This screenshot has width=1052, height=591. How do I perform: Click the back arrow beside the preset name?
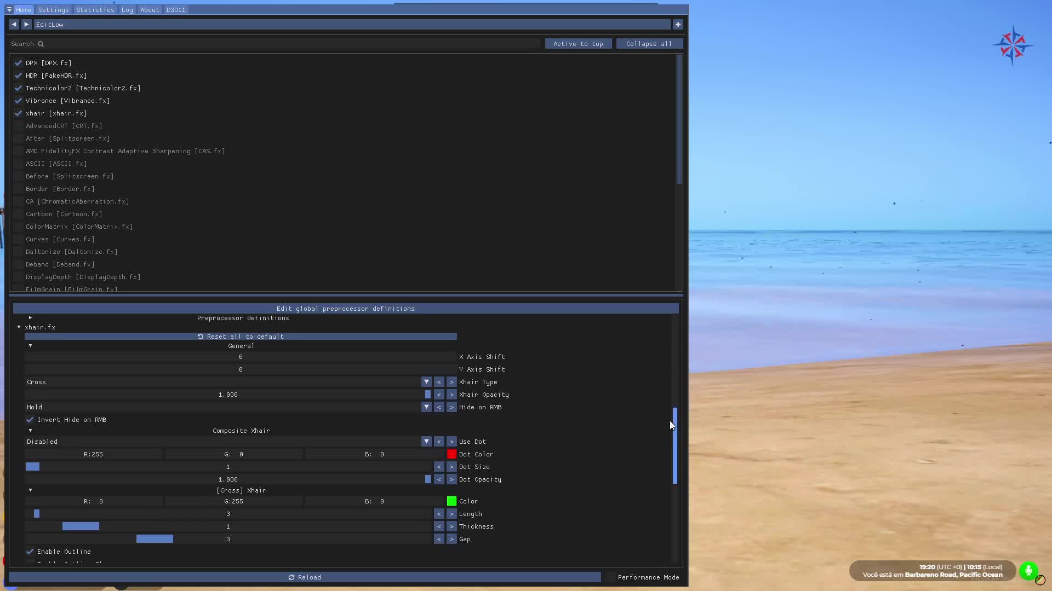14,24
